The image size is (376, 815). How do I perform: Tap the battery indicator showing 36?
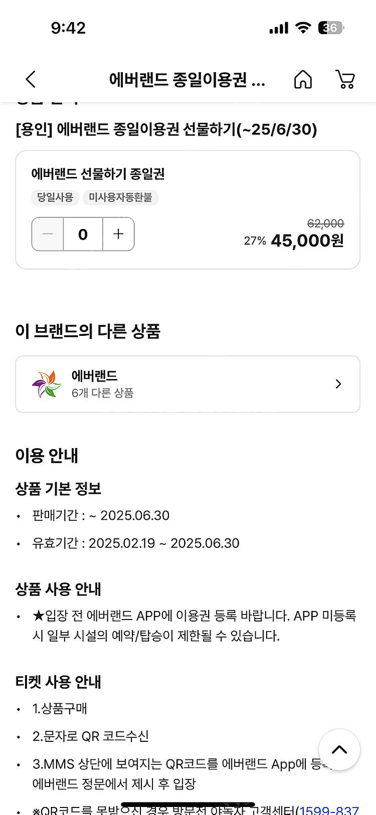pos(331,28)
